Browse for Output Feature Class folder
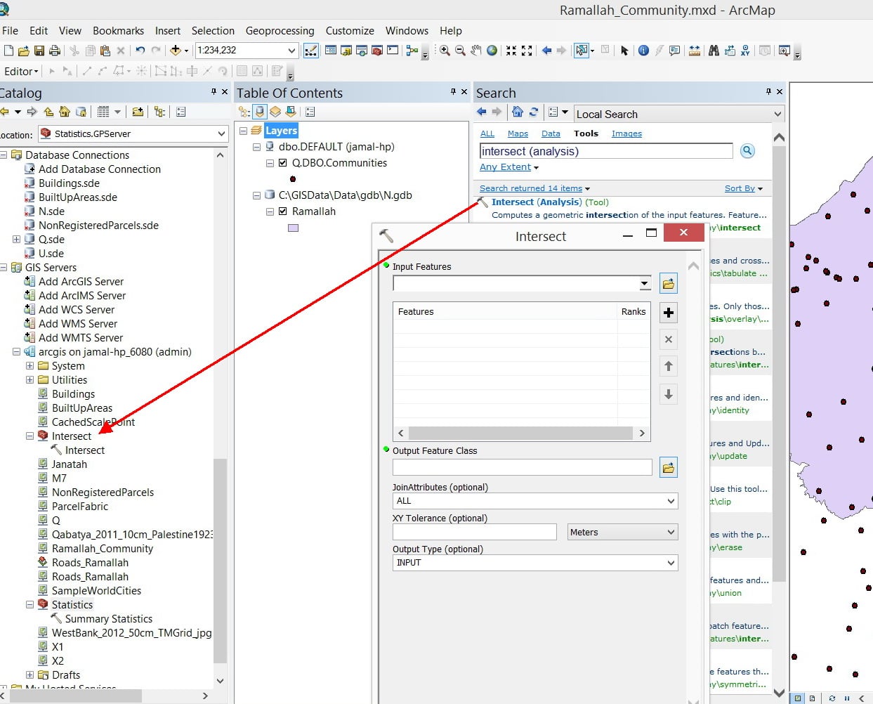This screenshot has width=873, height=704. pyautogui.click(x=669, y=467)
